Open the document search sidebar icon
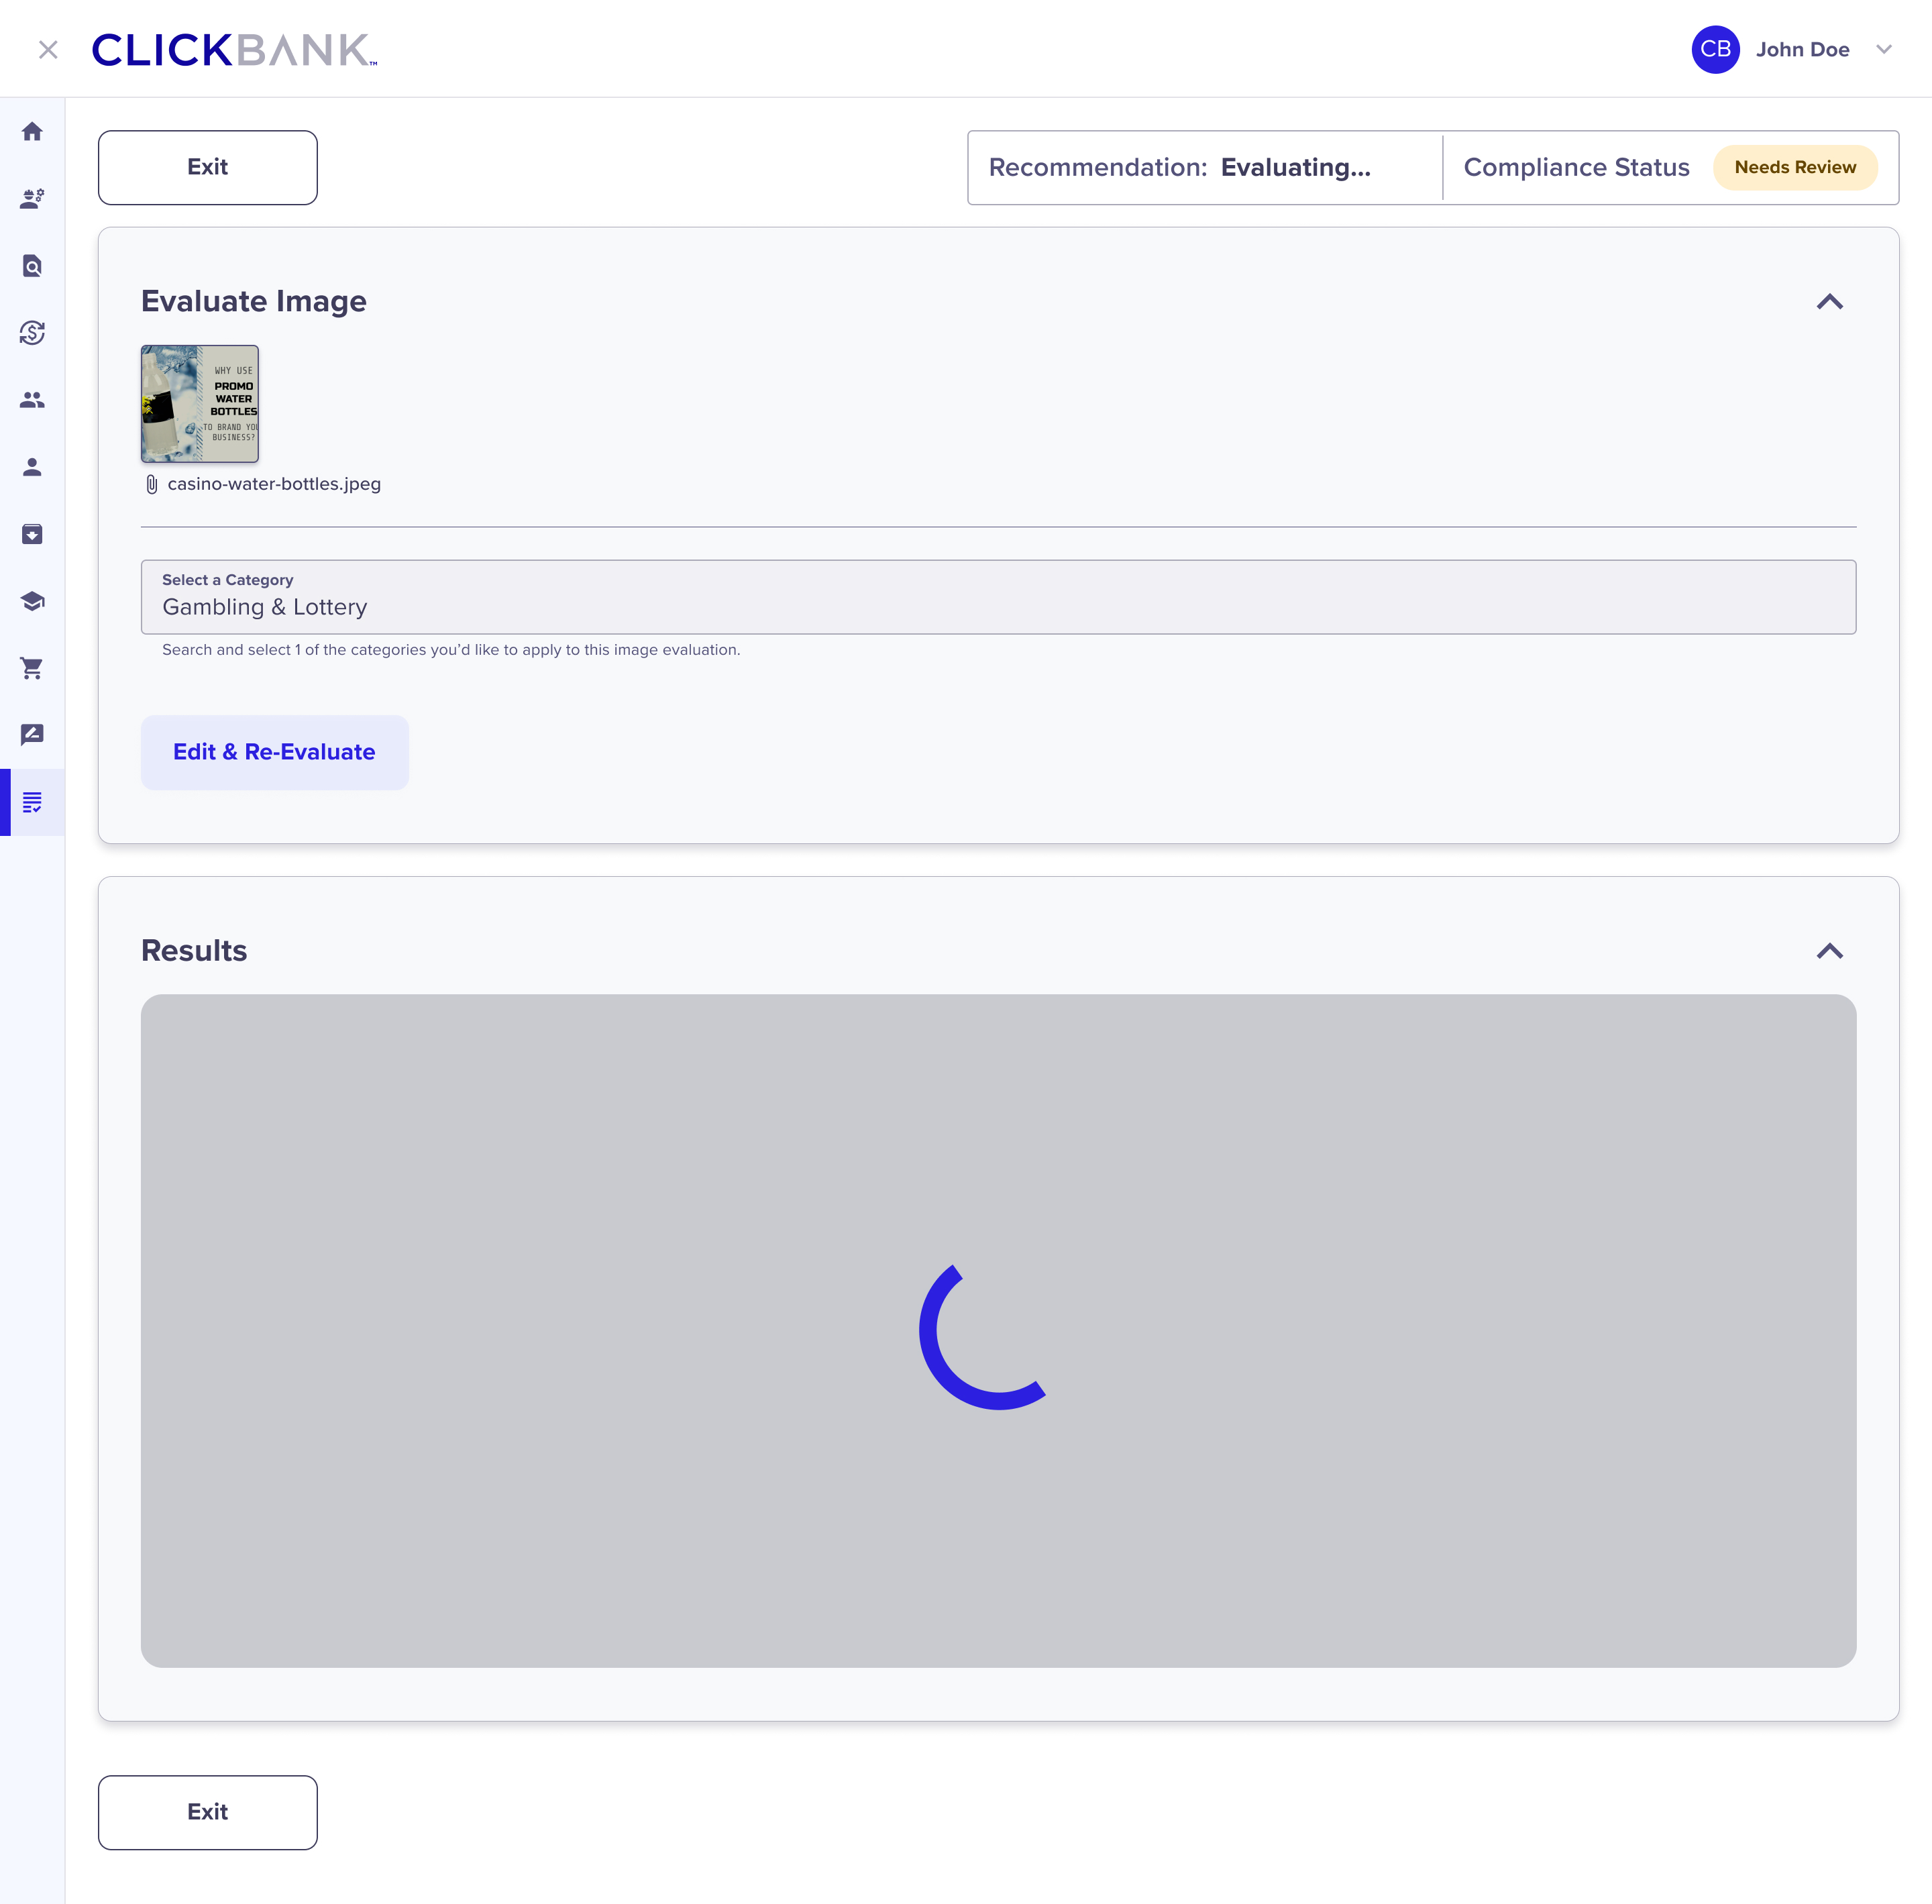 point(32,266)
